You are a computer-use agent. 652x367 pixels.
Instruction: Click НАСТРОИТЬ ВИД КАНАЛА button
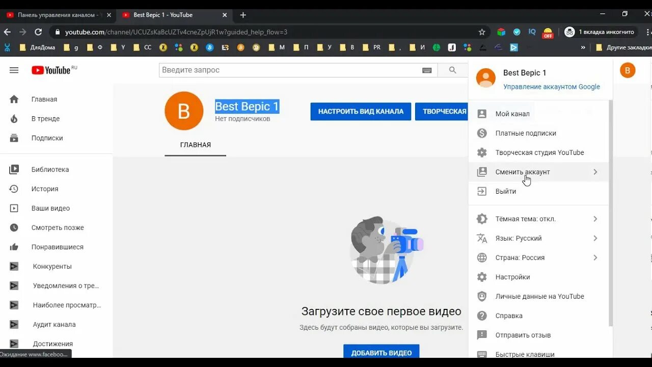(x=361, y=111)
